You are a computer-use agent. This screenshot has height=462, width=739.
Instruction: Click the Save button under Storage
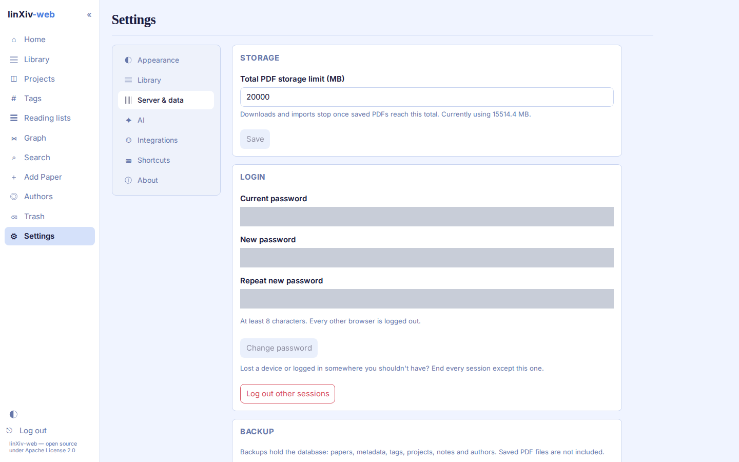tap(255, 139)
